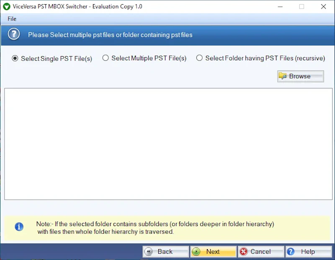The width and height of the screenshot is (335, 260).
Task: Open the File menu
Action: tap(12, 19)
